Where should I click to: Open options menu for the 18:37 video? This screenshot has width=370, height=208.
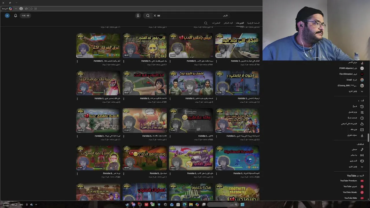pos(124,61)
